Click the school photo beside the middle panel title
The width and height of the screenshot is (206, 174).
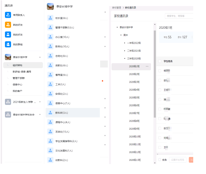pos(50,6)
